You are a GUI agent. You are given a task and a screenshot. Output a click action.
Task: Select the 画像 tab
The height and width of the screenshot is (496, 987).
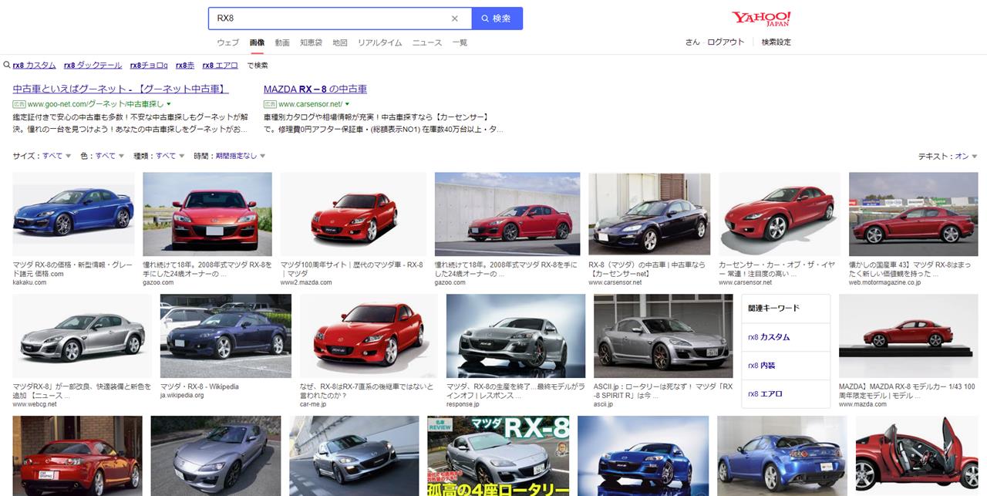click(x=257, y=42)
